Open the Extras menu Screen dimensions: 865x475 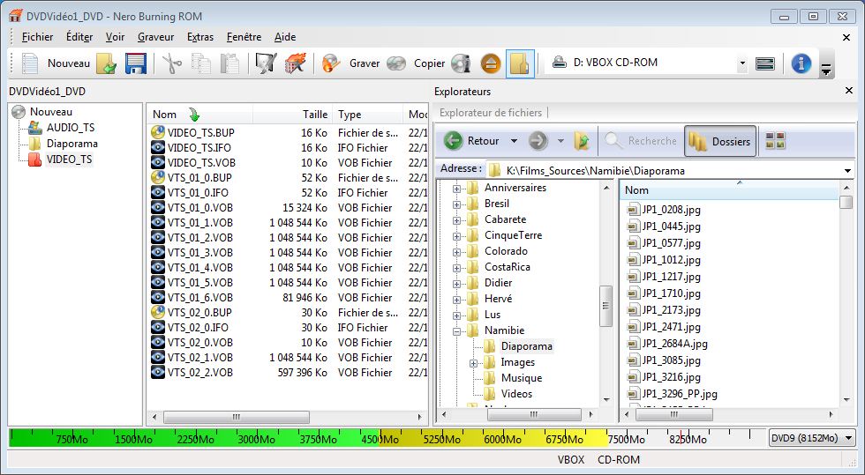tap(200, 37)
